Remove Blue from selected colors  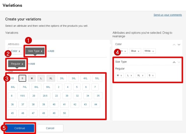[x=138, y=51]
